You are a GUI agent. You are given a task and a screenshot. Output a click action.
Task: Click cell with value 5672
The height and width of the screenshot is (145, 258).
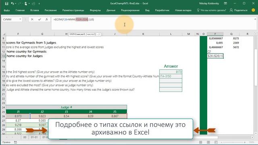[231, 47]
